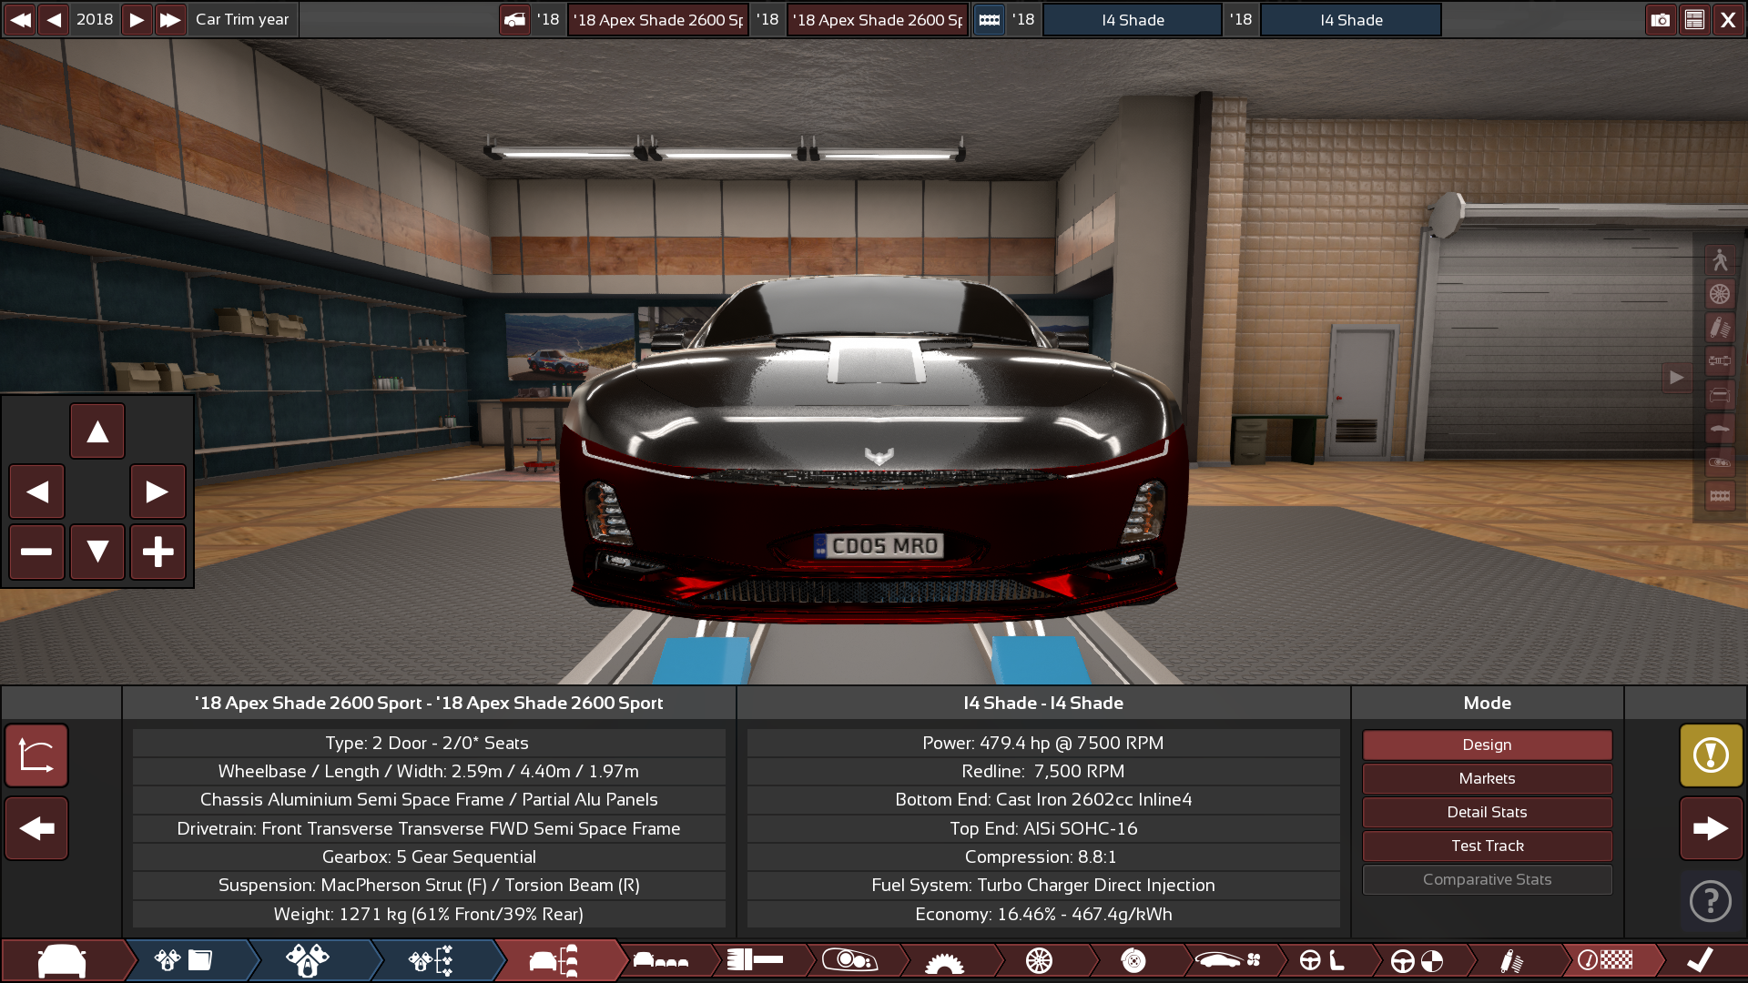Viewport: 1748px width, 983px height.
Task: Toggle engine block visibility in the side panel
Action: (x=1720, y=496)
